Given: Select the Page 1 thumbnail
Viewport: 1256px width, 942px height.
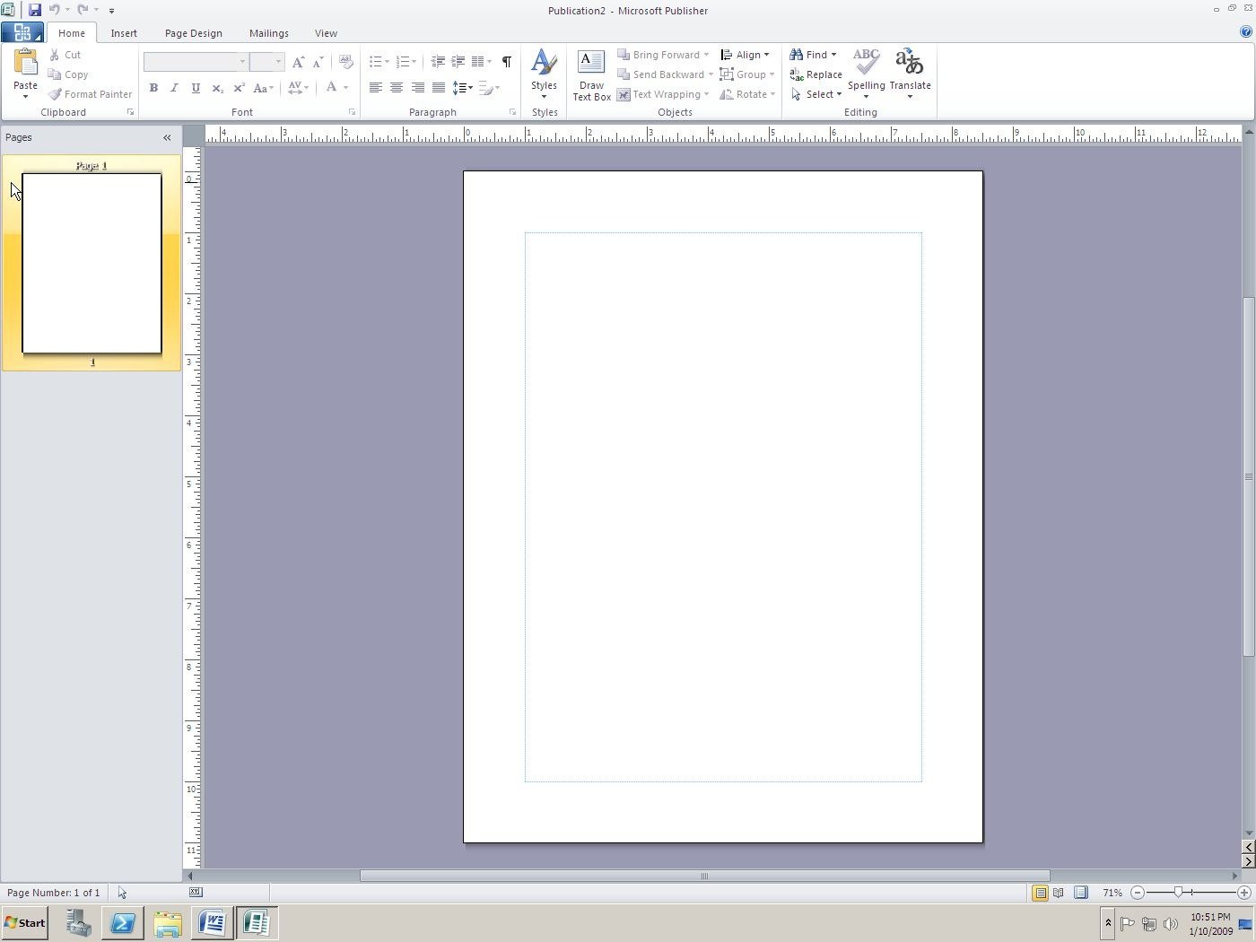Looking at the screenshot, I should (x=92, y=263).
